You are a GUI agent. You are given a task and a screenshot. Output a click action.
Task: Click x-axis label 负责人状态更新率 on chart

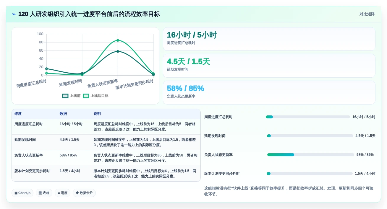pos(103,84)
